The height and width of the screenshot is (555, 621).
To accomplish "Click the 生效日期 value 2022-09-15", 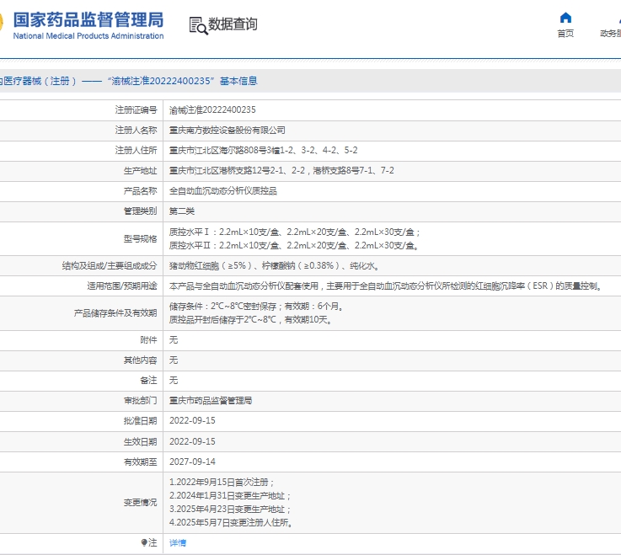I will 192,441.
